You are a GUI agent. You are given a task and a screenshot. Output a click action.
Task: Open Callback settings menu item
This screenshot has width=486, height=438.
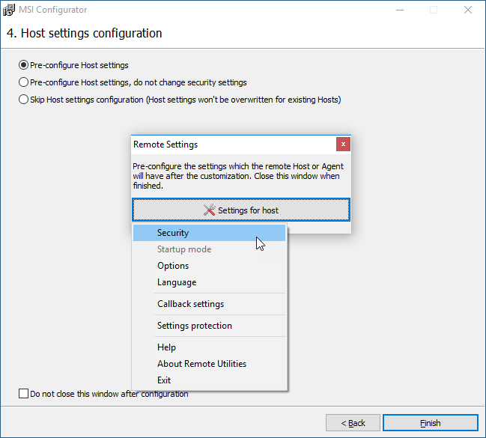click(x=190, y=304)
